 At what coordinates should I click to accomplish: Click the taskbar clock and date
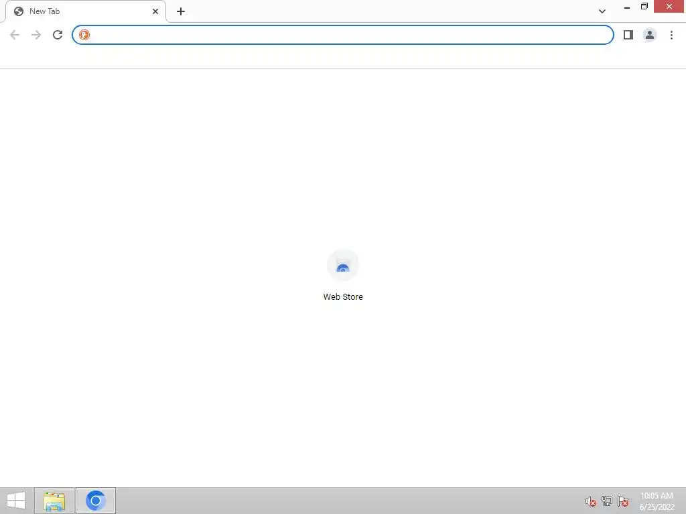click(657, 501)
